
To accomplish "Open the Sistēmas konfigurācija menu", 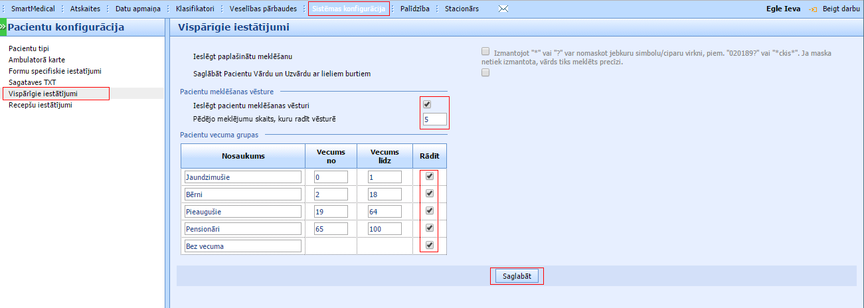I will [x=349, y=9].
